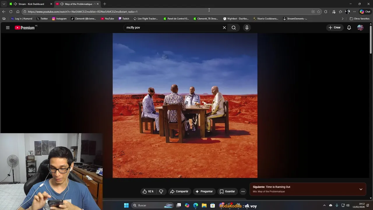Expand the Siguiente playlist panel chevron
Screen dimensions: 373x210
(361, 189)
